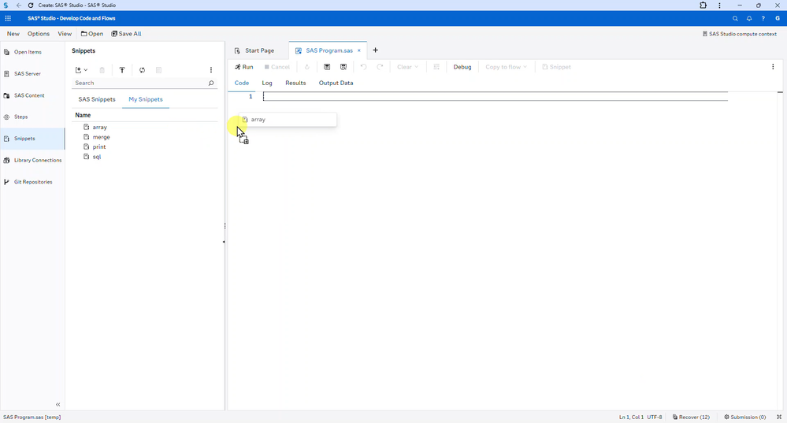Click the search icon in the blue header

735,19
